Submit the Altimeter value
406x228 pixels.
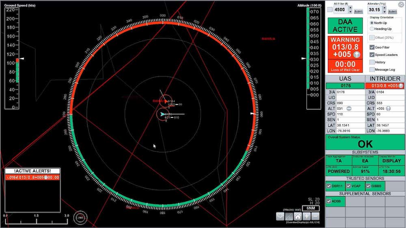(x=393, y=11)
